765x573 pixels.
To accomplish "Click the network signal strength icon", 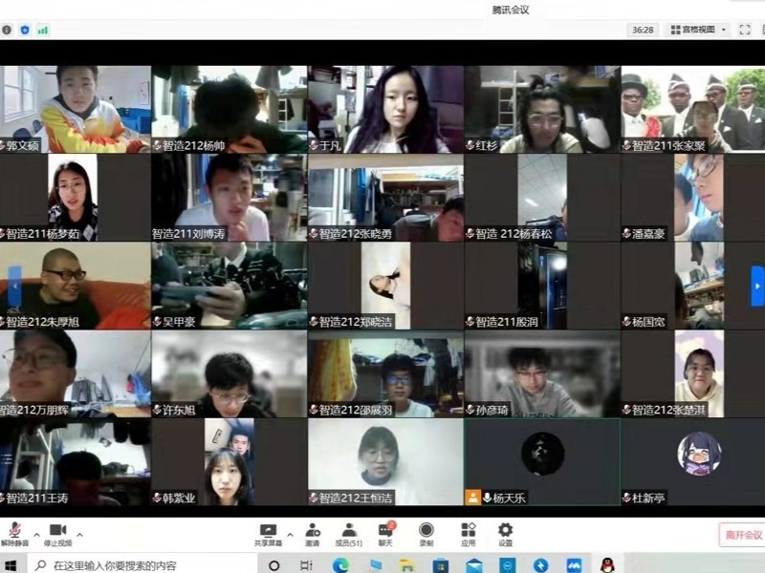I will pyautogui.click(x=43, y=30).
